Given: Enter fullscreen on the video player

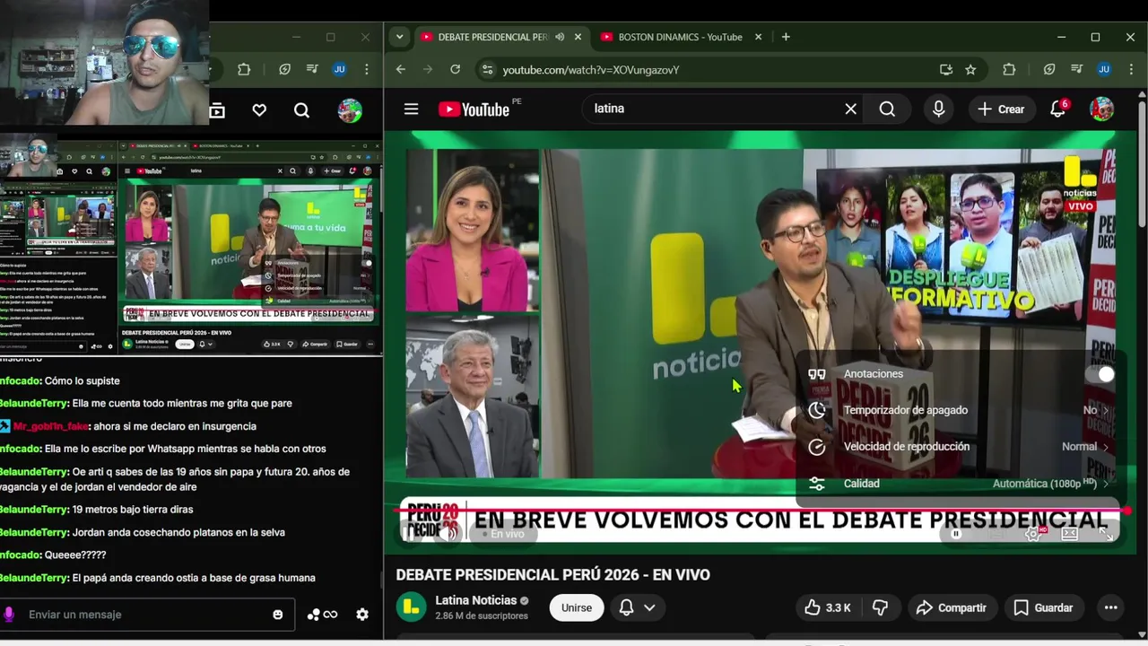Looking at the screenshot, I should (x=1106, y=534).
